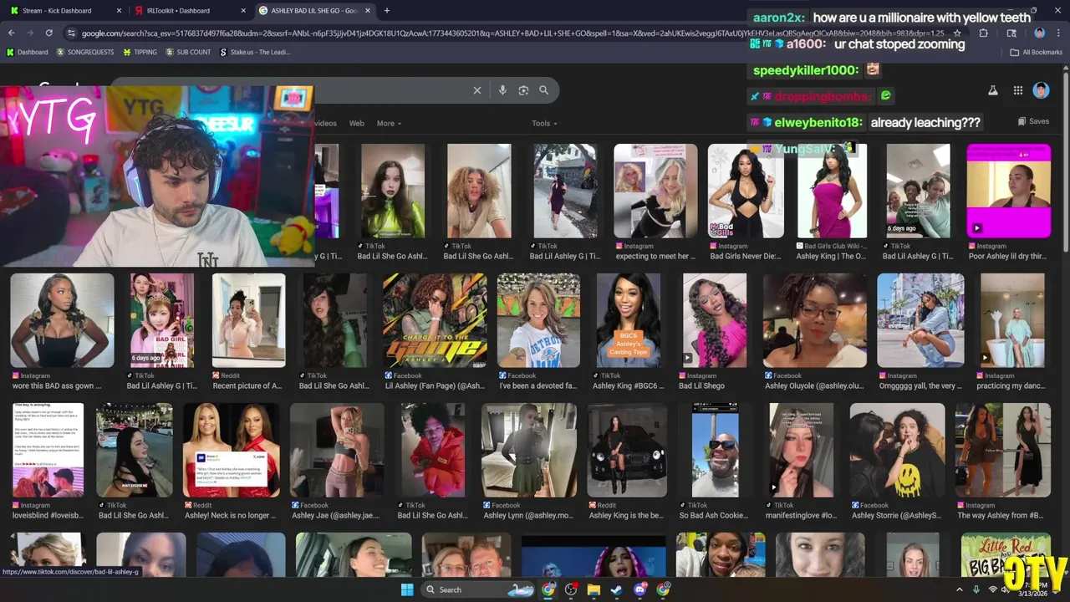This screenshot has height=602, width=1070.
Task: Open the All Bookmarks folder
Action: 1037,52
